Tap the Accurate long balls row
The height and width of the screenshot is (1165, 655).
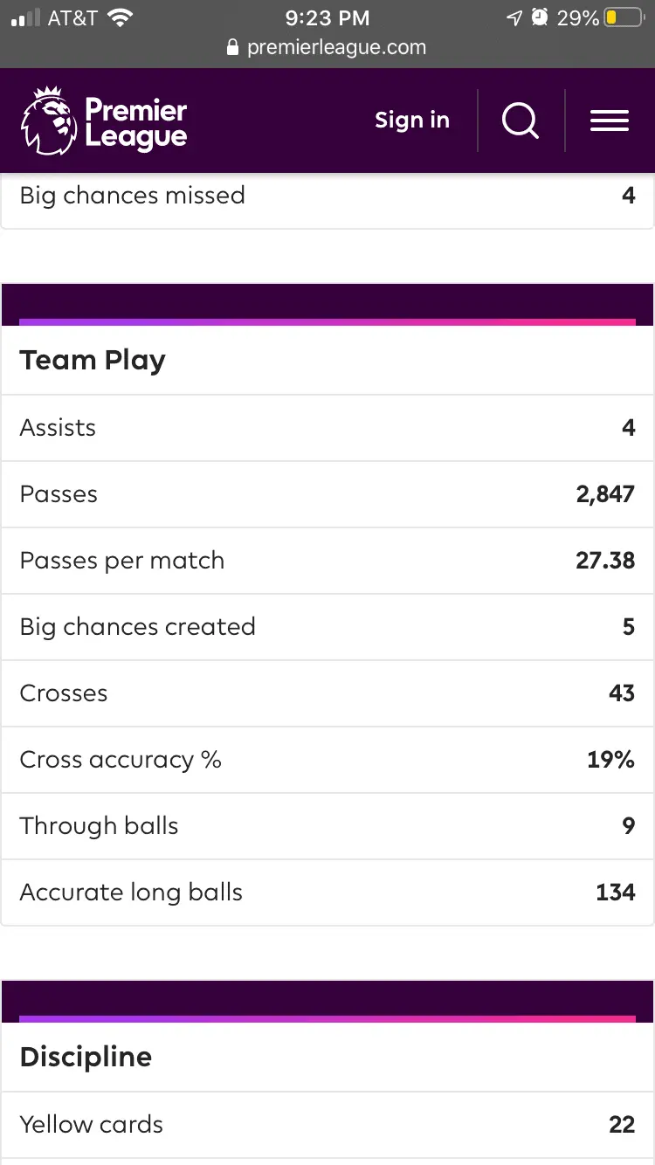click(x=327, y=893)
